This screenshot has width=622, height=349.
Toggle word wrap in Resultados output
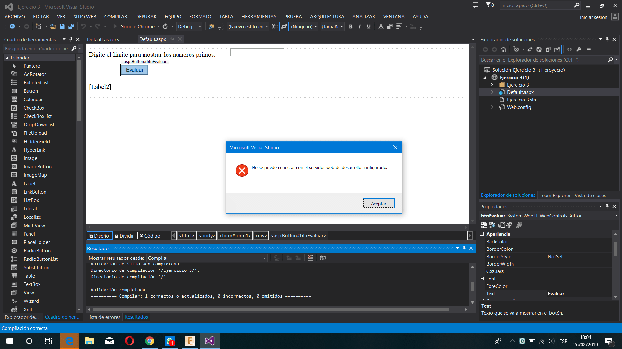click(323, 258)
